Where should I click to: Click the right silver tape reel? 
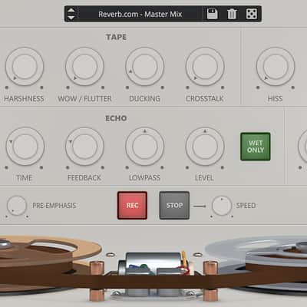[x=261, y=263]
